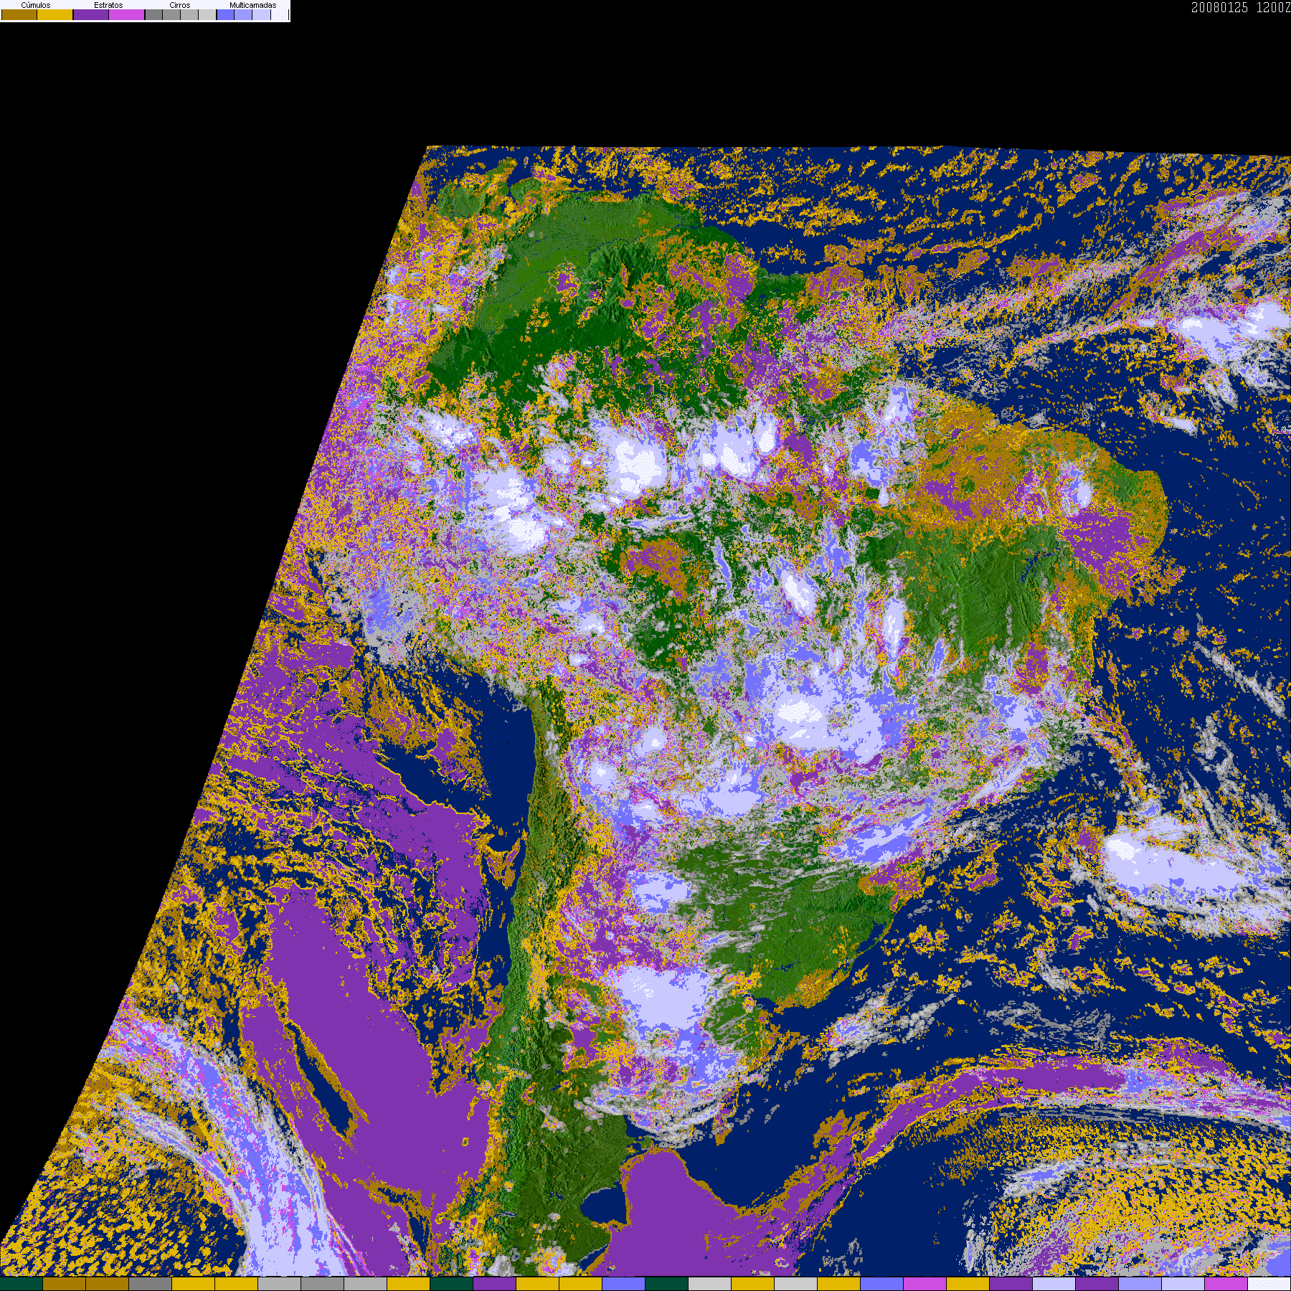Image resolution: width=1291 pixels, height=1291 pixels.
Task: Select the Multicamadas legend label
Action: pos(252,5)
